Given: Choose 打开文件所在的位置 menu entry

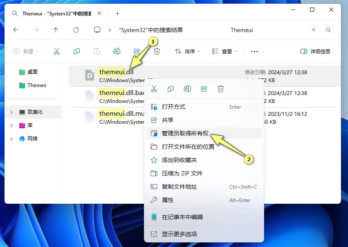Looking at the screenshot, I should [204, 147].
